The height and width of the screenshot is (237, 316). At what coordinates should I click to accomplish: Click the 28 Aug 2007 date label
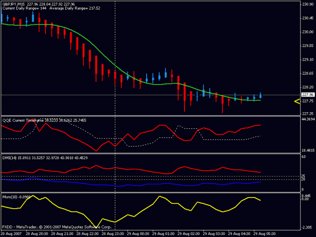click(11, 234)
